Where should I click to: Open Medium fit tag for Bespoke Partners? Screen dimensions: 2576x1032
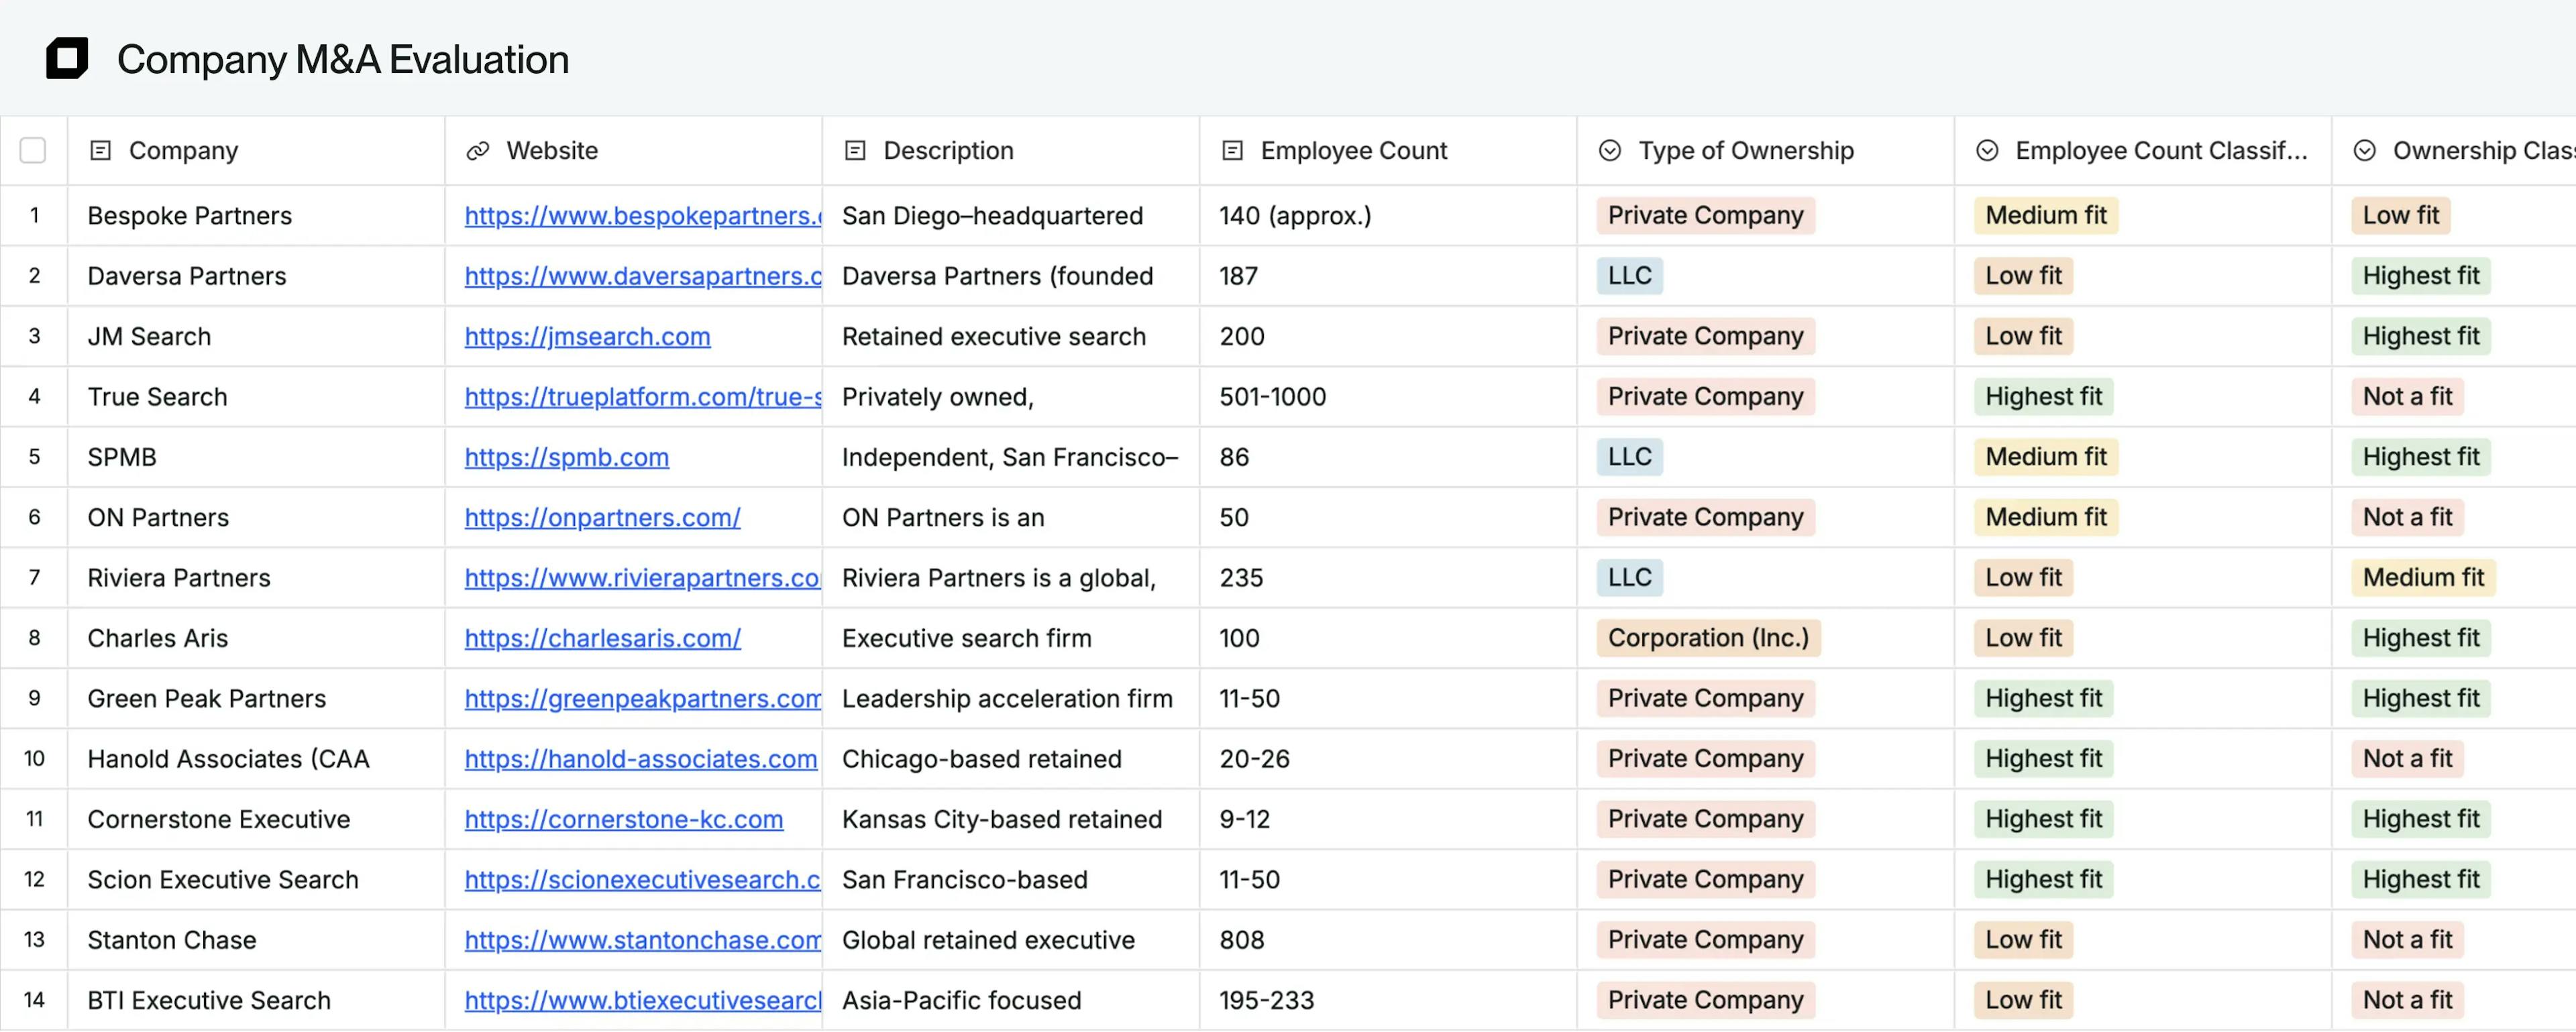(2045, 216)
